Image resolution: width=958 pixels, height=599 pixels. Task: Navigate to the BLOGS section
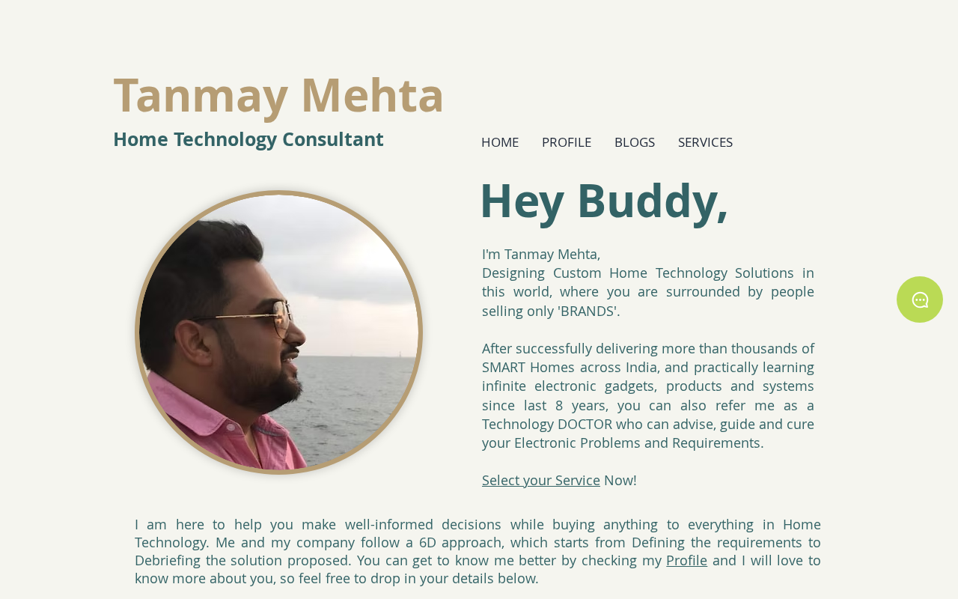(x=635, y=142)
